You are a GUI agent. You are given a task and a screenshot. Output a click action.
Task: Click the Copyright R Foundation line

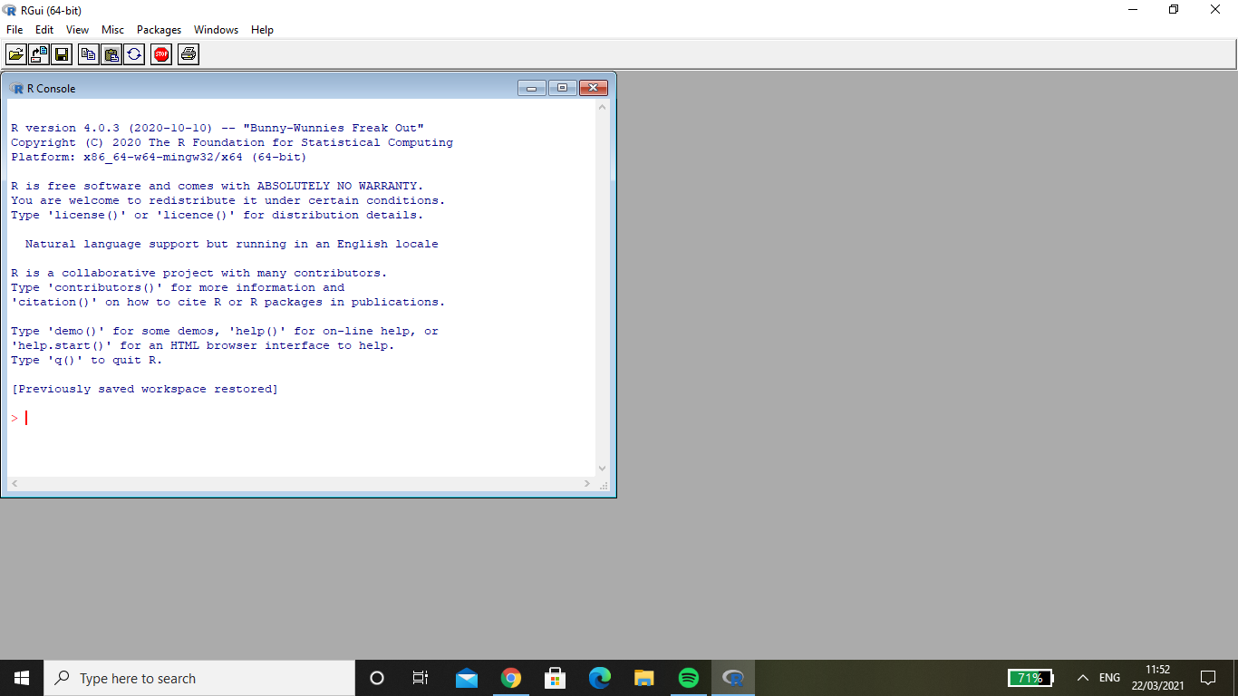click(232, 142)
